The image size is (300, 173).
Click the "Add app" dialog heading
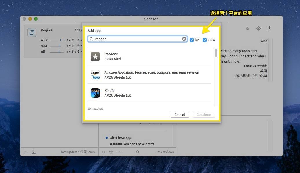pyautogui.click(x=94, y=31)
